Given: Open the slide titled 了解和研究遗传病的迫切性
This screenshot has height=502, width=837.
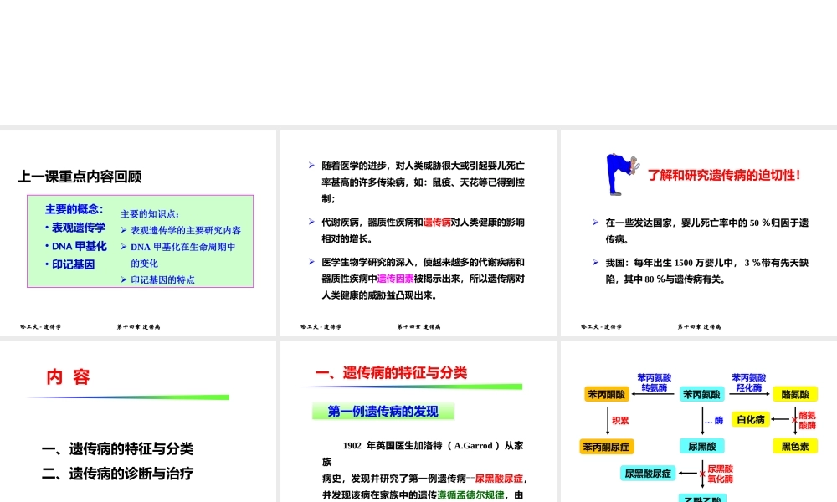Looking at the screenshot, I should point(699,233).
